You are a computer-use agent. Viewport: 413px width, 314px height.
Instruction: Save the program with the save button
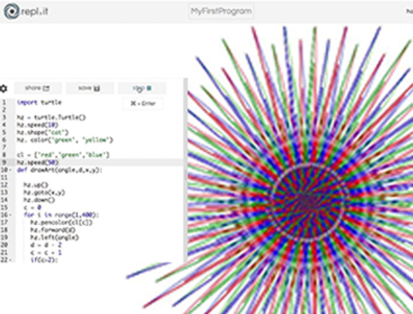(90, 88)
